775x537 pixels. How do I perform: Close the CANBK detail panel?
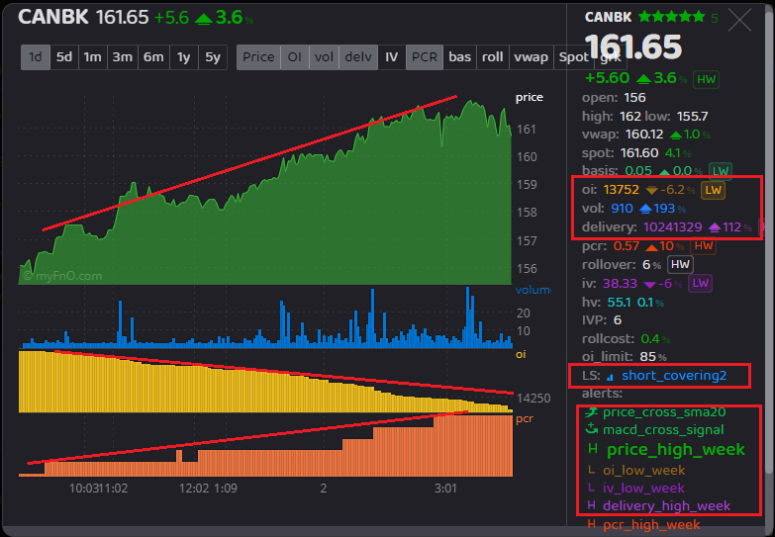740,20
